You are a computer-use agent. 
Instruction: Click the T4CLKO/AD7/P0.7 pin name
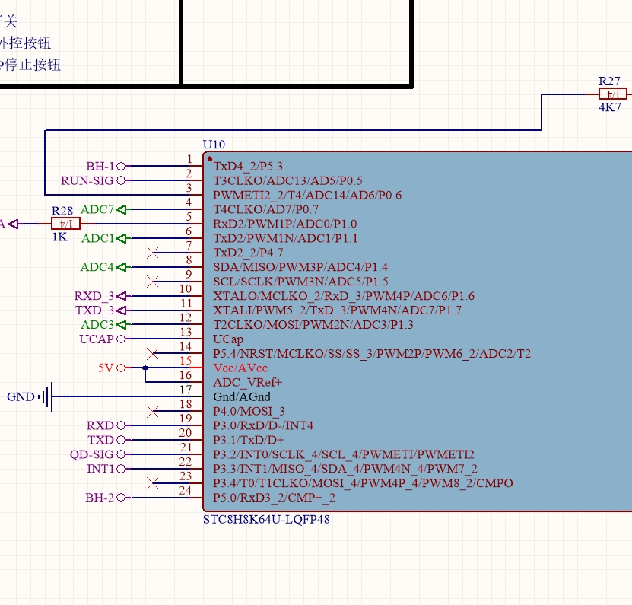coord(265,209)
